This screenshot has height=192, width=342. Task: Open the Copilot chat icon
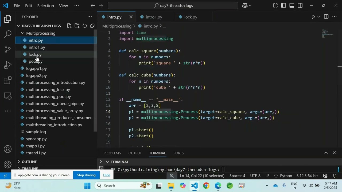click(x=245, y=6)
